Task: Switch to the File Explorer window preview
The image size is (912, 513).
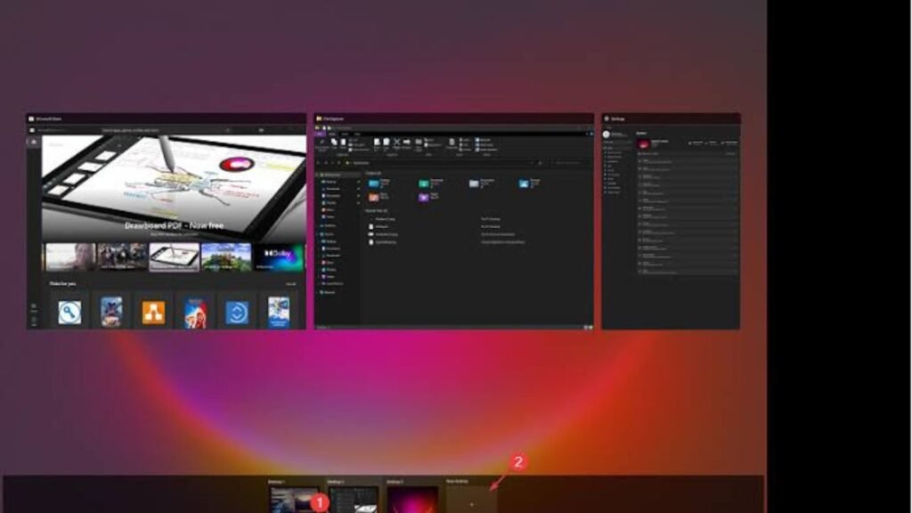Action: point(453,221)
